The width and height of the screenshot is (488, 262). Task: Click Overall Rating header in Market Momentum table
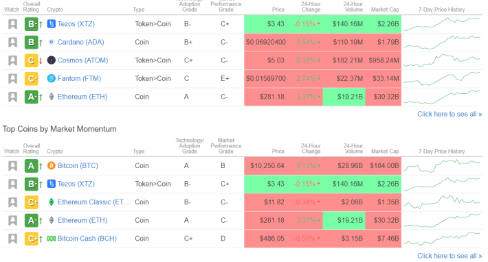[x=31, y=148]
